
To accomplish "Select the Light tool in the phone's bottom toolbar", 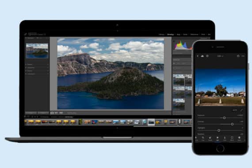I will coord(217,138).
